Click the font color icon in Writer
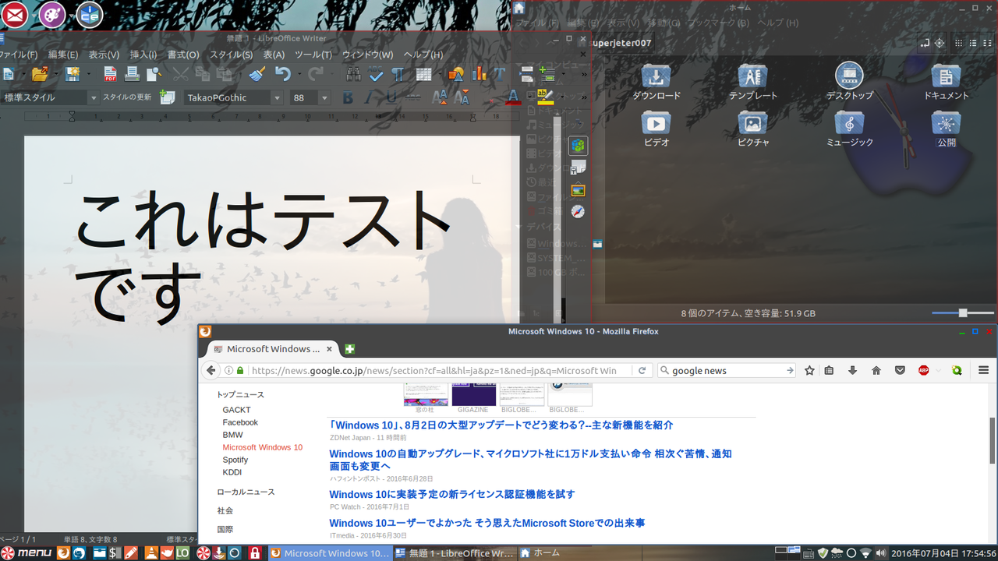 pos(512,97)
